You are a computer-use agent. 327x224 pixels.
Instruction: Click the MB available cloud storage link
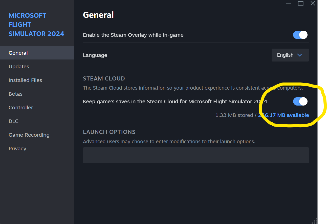pos(284,115)
